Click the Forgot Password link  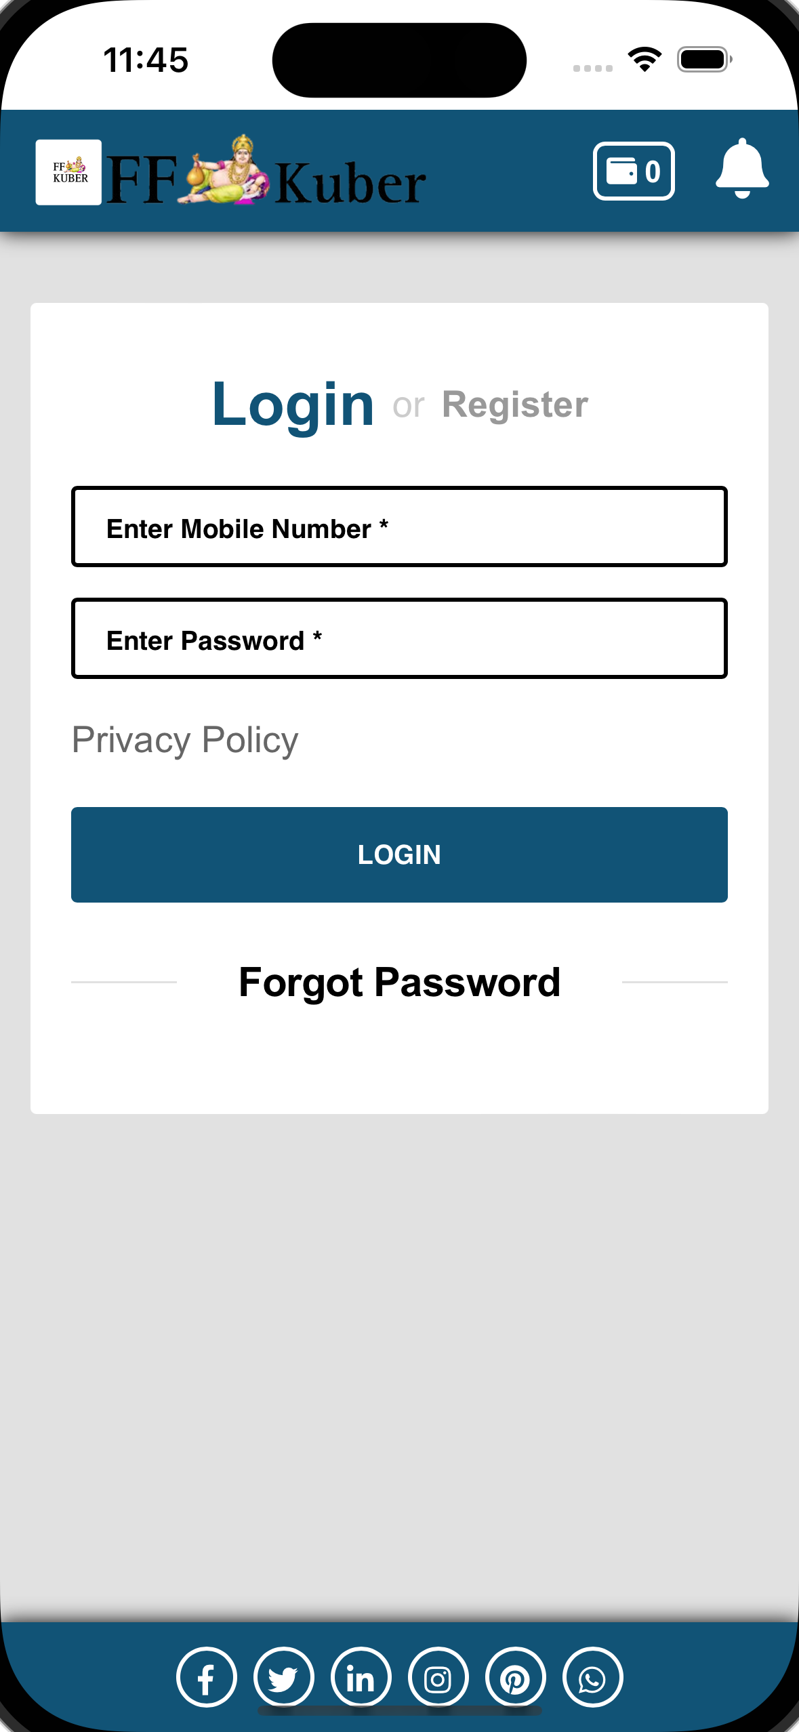pyautogui.click(x=399, y=982)
